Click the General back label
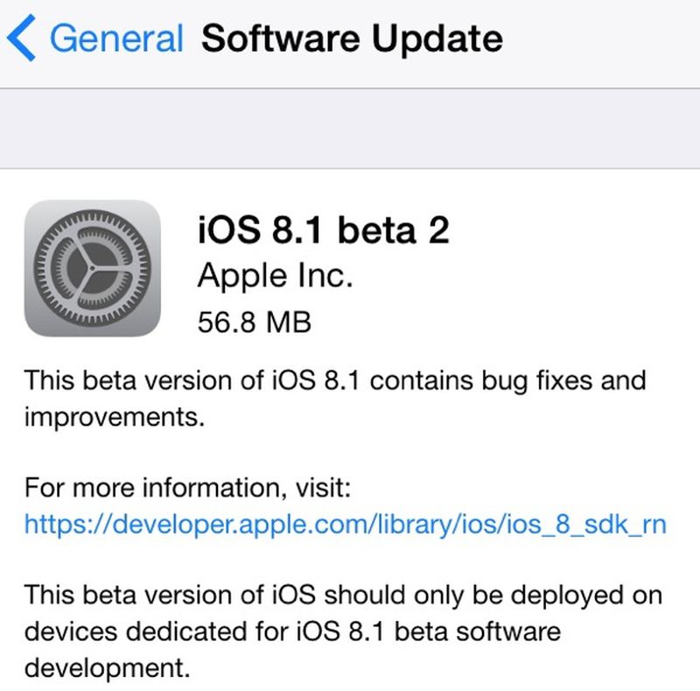Screen dimensions: 700x691 tap(118, 37)
